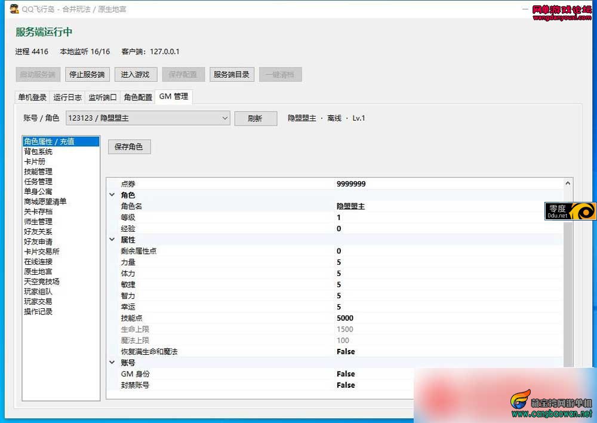Viewport: 597px width, 423px height.
Task: Collapse the 角色 category
Action: click(112, 195)
